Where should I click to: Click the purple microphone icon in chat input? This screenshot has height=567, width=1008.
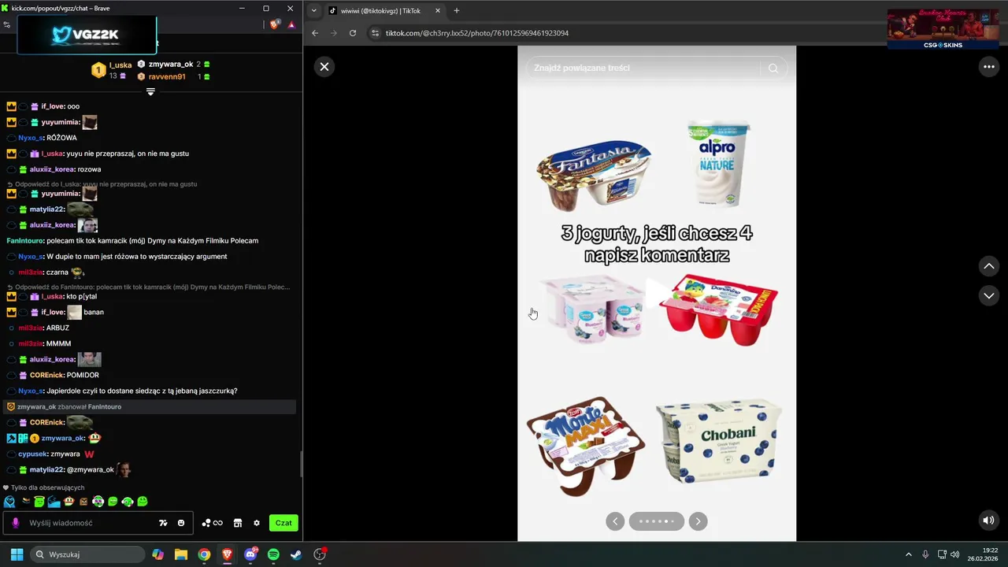tap(16, 523)
